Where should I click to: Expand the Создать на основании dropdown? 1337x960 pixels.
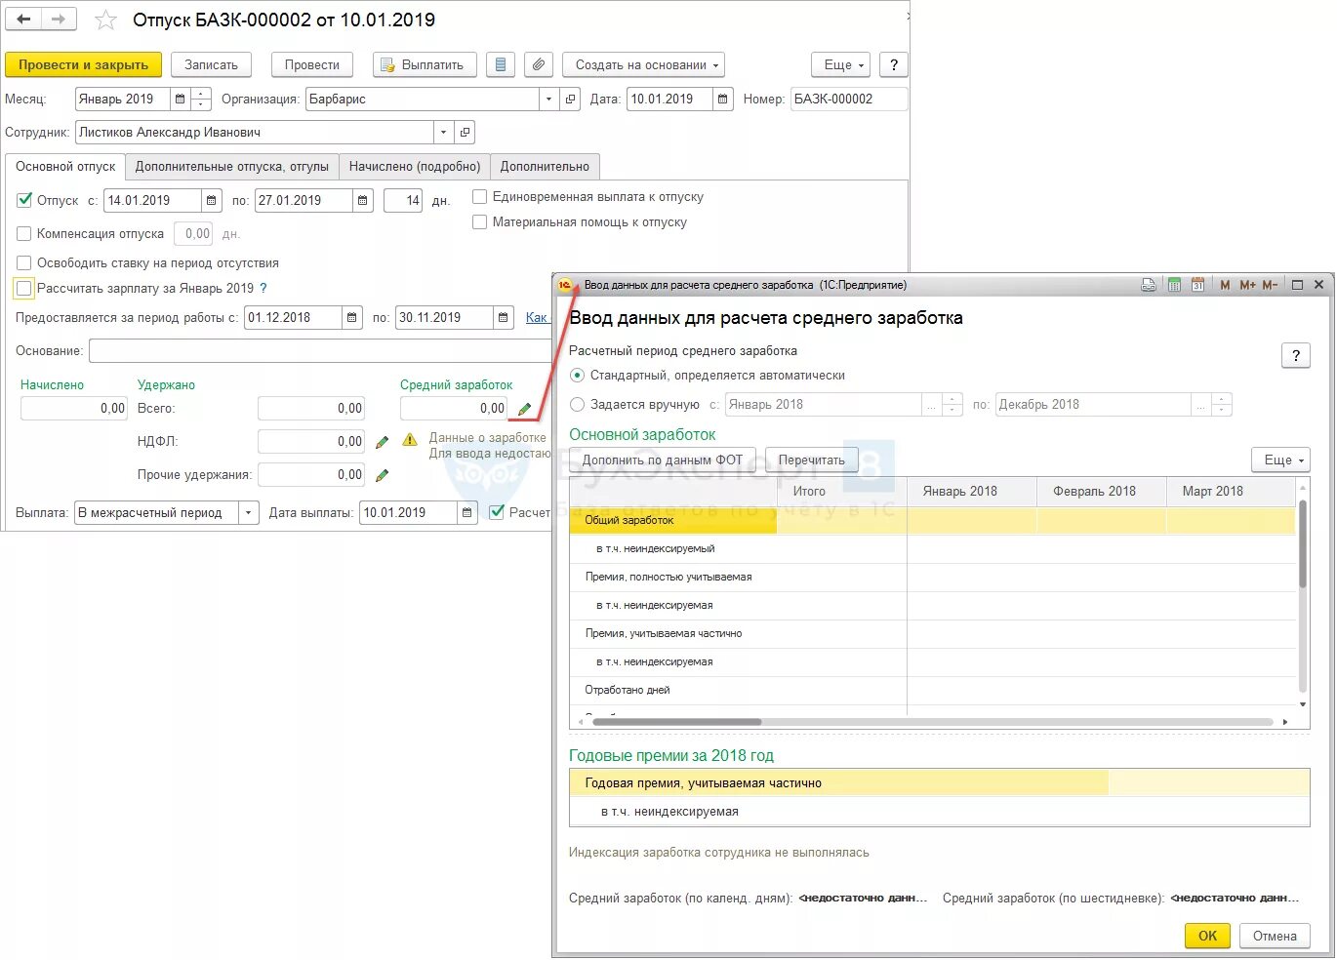pos(643,65)
